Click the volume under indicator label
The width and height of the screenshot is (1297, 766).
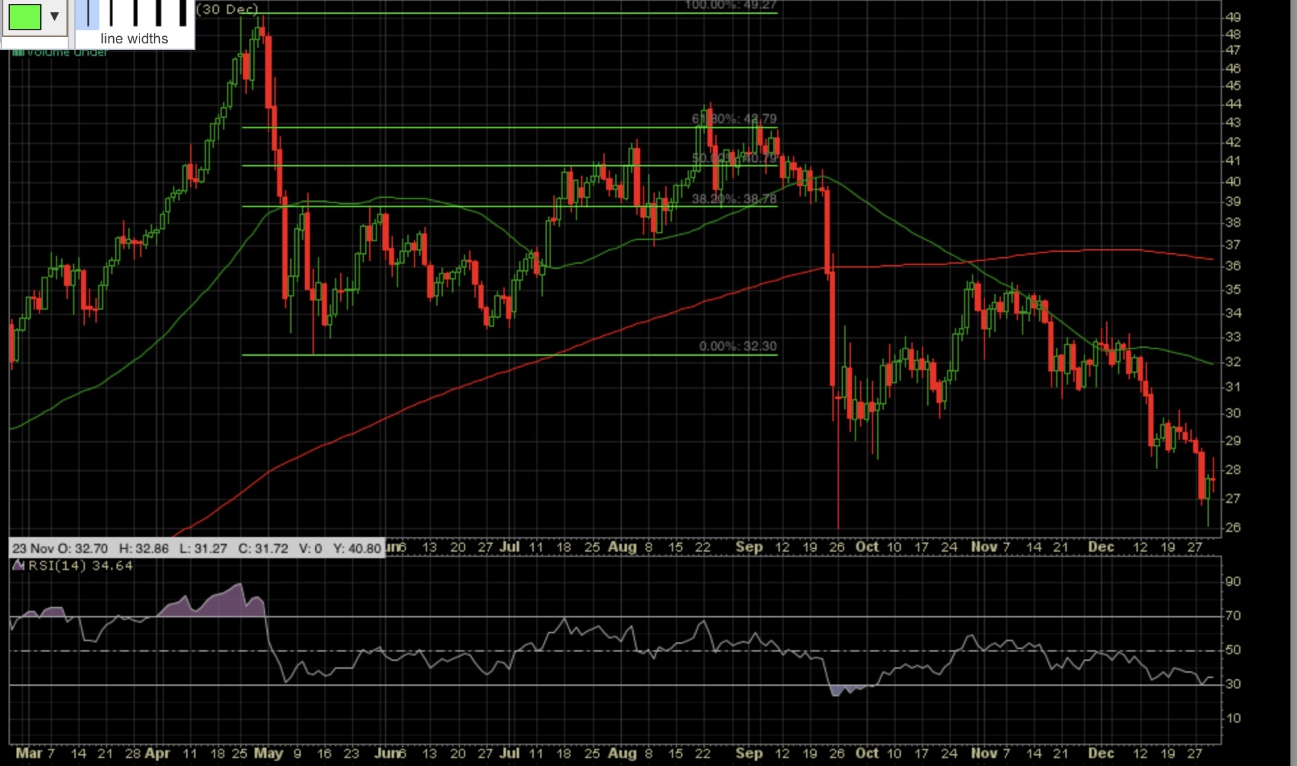point(67,52)
